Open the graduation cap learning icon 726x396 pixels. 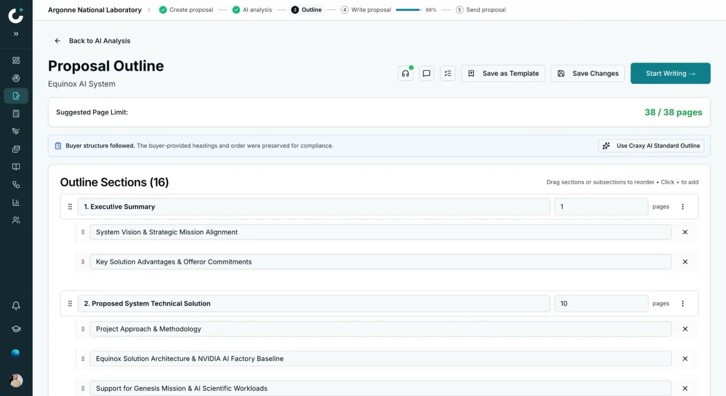coord(16,329)
